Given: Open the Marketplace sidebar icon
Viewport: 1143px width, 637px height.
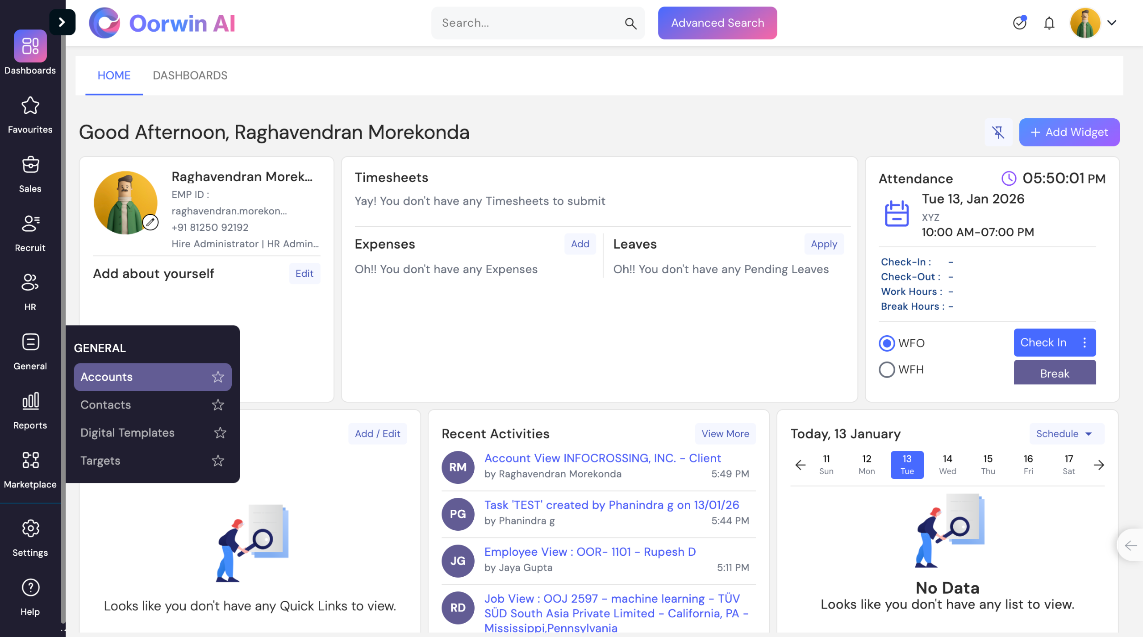Looking at the screenshot, I should point(30,470).
